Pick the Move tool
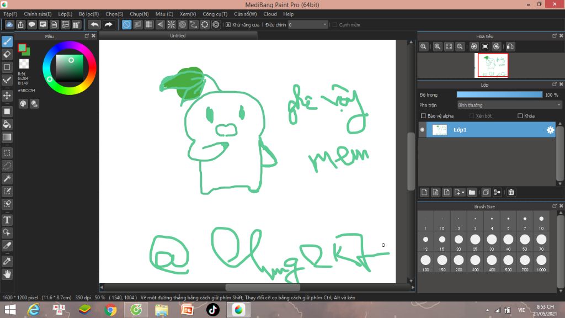This screenshot has height=318, width=565. (7, 96)
